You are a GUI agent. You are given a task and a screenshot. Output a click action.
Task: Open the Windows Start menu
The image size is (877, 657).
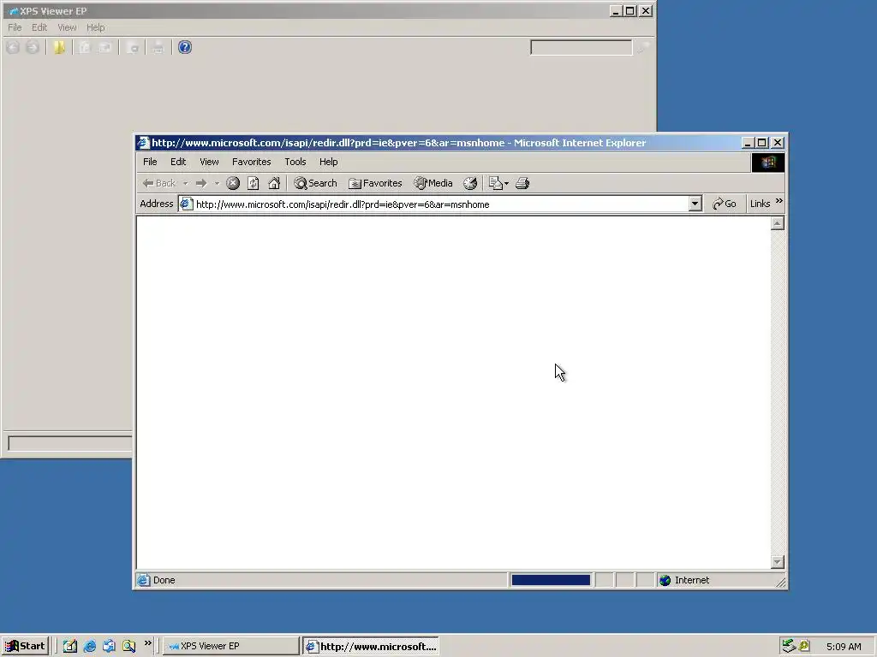25,646
